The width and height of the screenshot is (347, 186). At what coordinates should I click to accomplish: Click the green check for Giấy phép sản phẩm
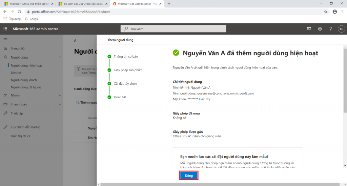coord(109,70)
